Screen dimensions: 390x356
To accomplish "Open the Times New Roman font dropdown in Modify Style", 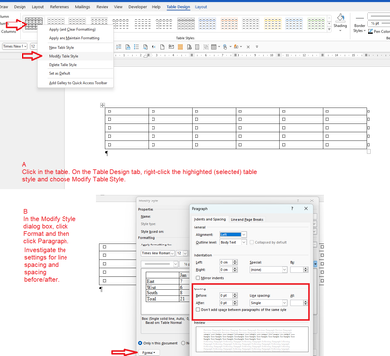I will (x=158, y=253).
